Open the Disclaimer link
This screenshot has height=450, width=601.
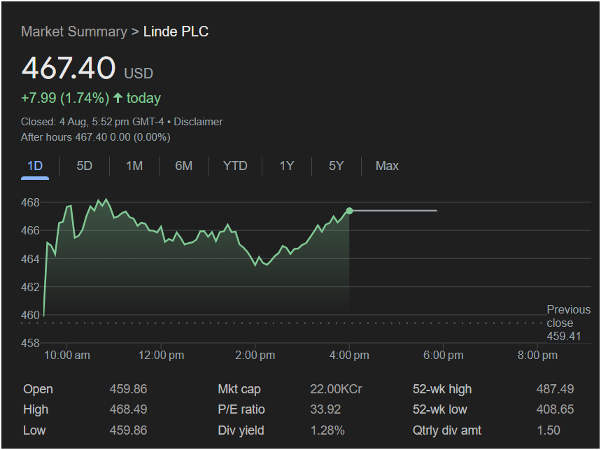click(198, 122)
